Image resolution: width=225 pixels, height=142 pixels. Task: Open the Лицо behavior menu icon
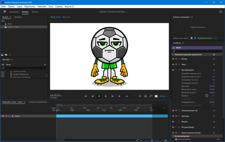pos(214,65)
